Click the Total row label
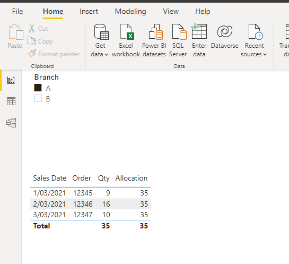The height and width of the screenshot is (264, 289). point(41,226)
